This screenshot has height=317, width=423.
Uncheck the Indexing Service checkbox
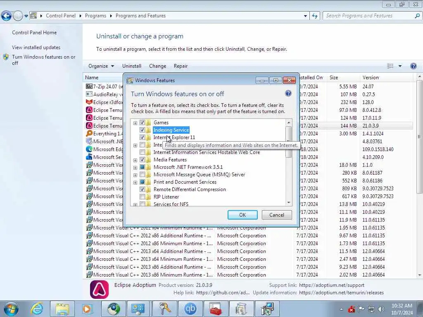[142, 130]
